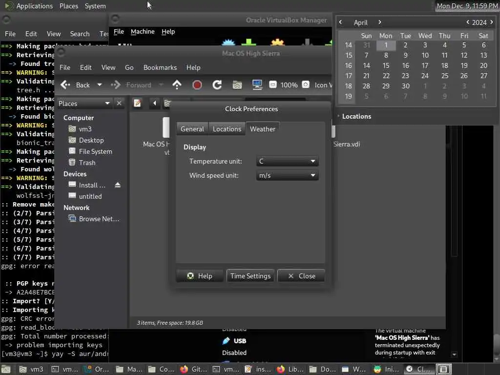Click the panel clock date and time

(467, 6)
